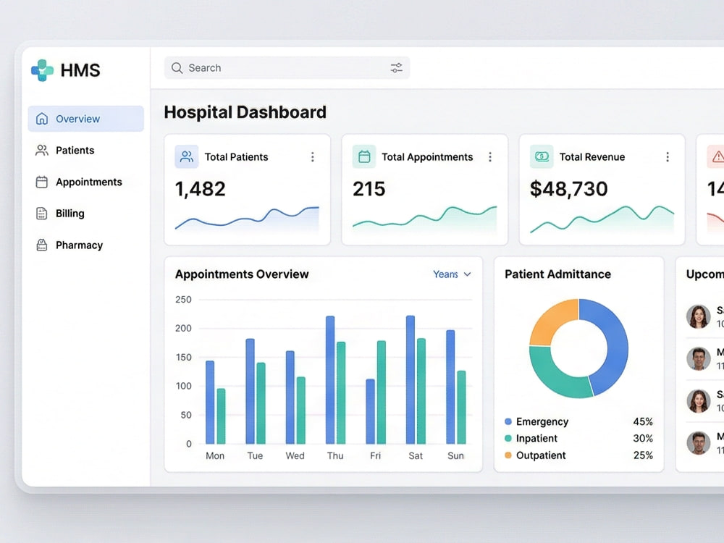Image resolution: width=724 pixels, height=543 pixels.
Task: Click the Total Patients card icon
Action: pyautogui.click(x=187, y=156)
